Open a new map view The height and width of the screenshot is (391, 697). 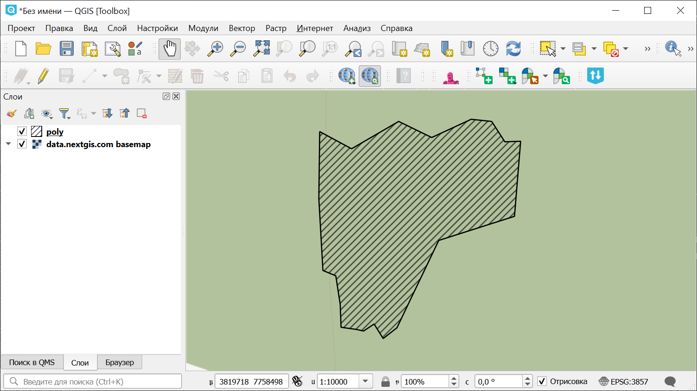point(399,49)
